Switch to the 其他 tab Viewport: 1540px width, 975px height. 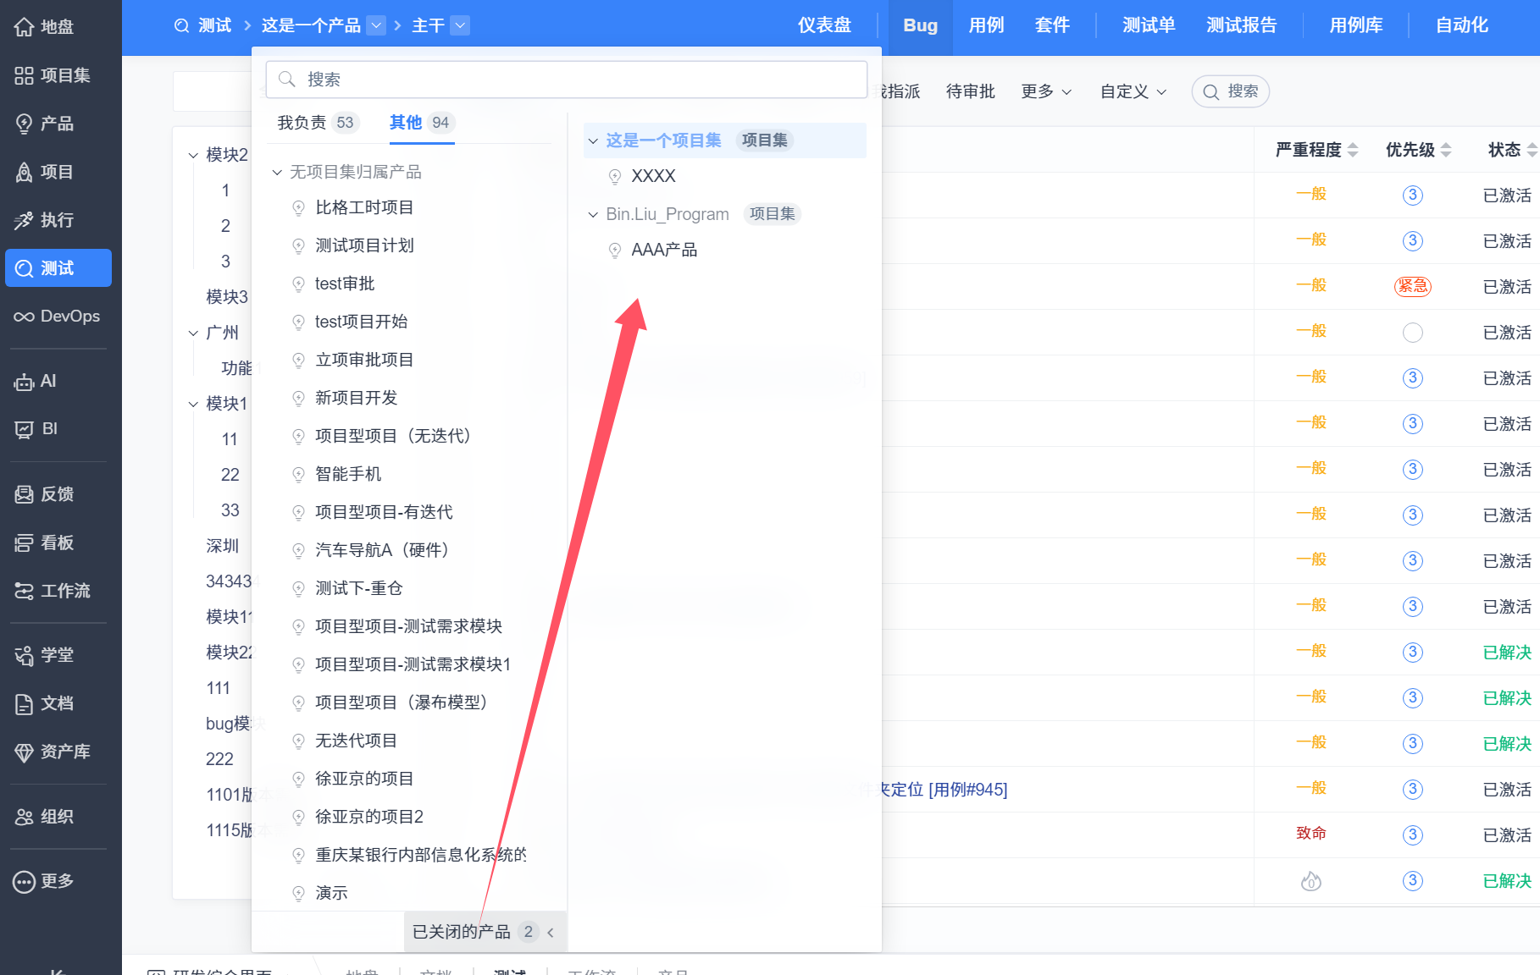pos(422,123)
